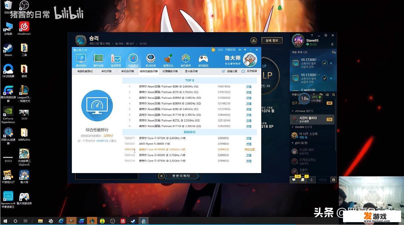
Task: Open File Explorer from taskbar
Action: pos(40,221)
